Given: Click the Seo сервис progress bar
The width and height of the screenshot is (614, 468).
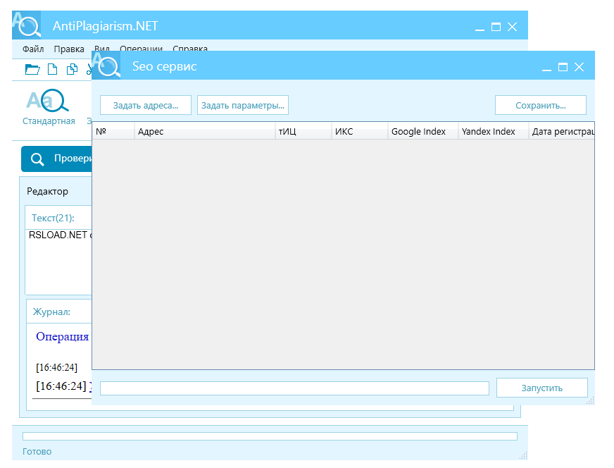Looking at the screenshot, I should (x=294, y=388).
